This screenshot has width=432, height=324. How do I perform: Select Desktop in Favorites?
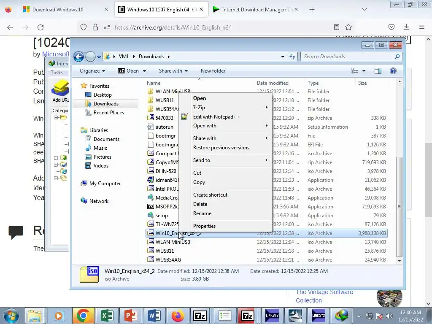(x=103, y=95)
